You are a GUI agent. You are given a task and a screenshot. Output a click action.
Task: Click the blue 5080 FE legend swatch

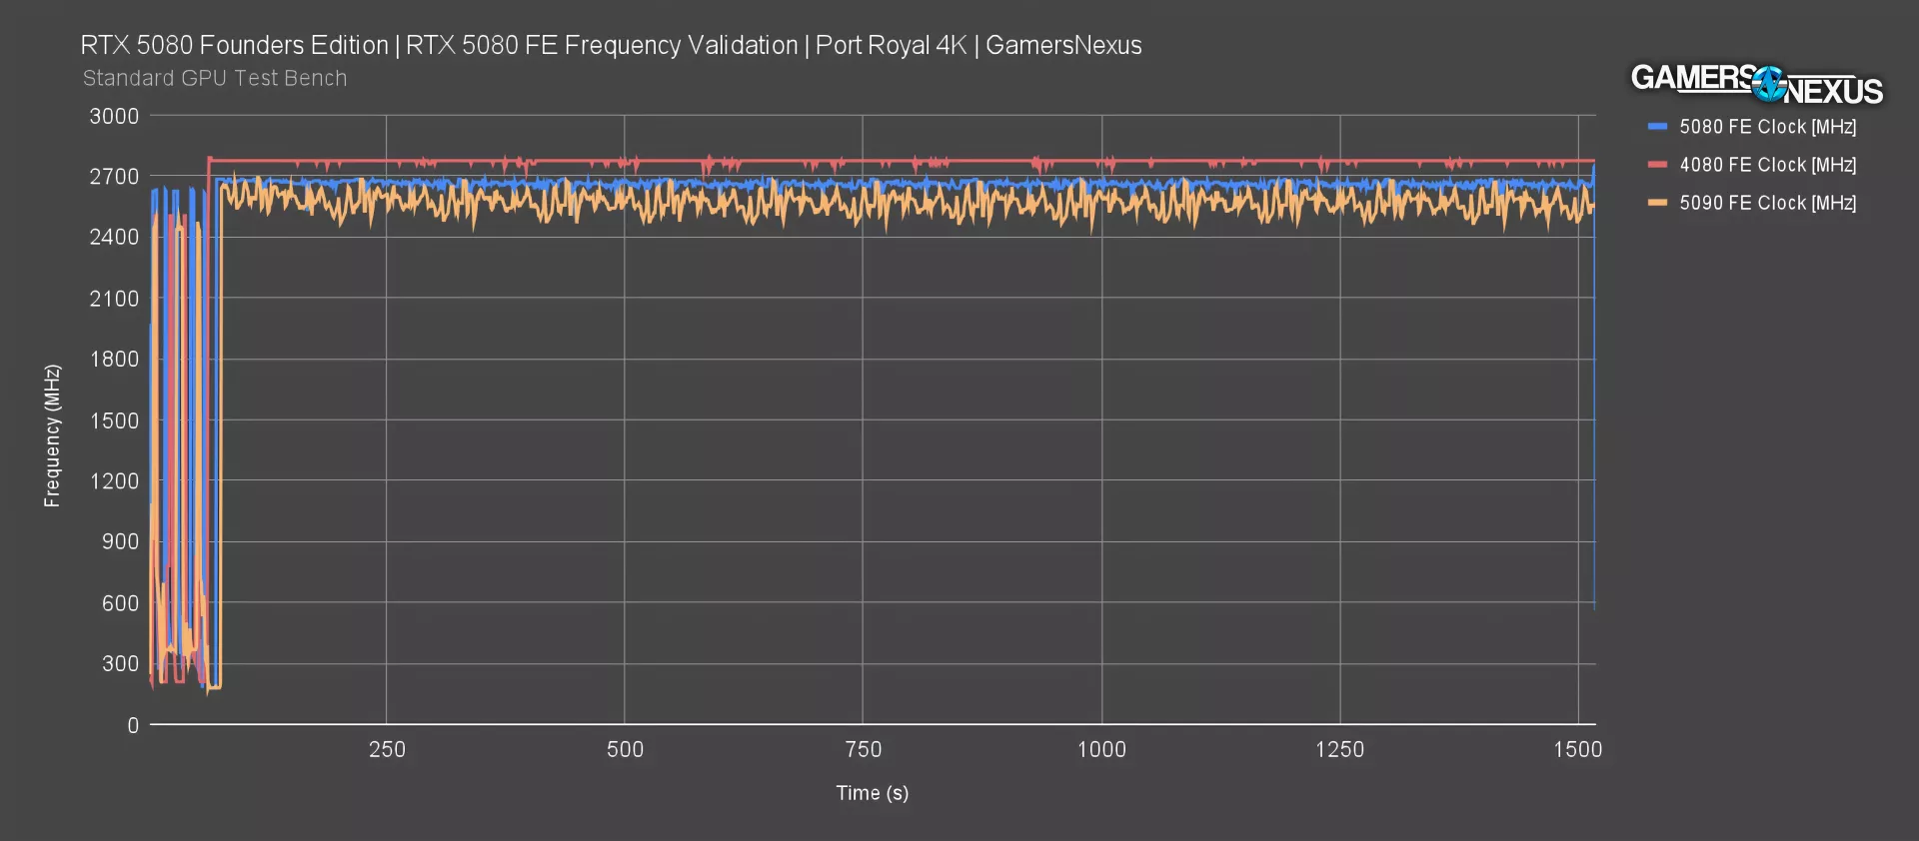[x=1657, y=127]
